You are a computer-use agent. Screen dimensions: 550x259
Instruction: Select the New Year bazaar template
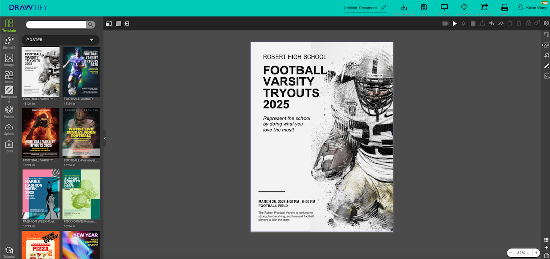pyautogui.click(x=81, y=245)
